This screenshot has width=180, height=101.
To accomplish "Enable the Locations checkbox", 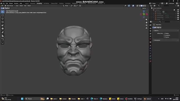I will 164,35.
